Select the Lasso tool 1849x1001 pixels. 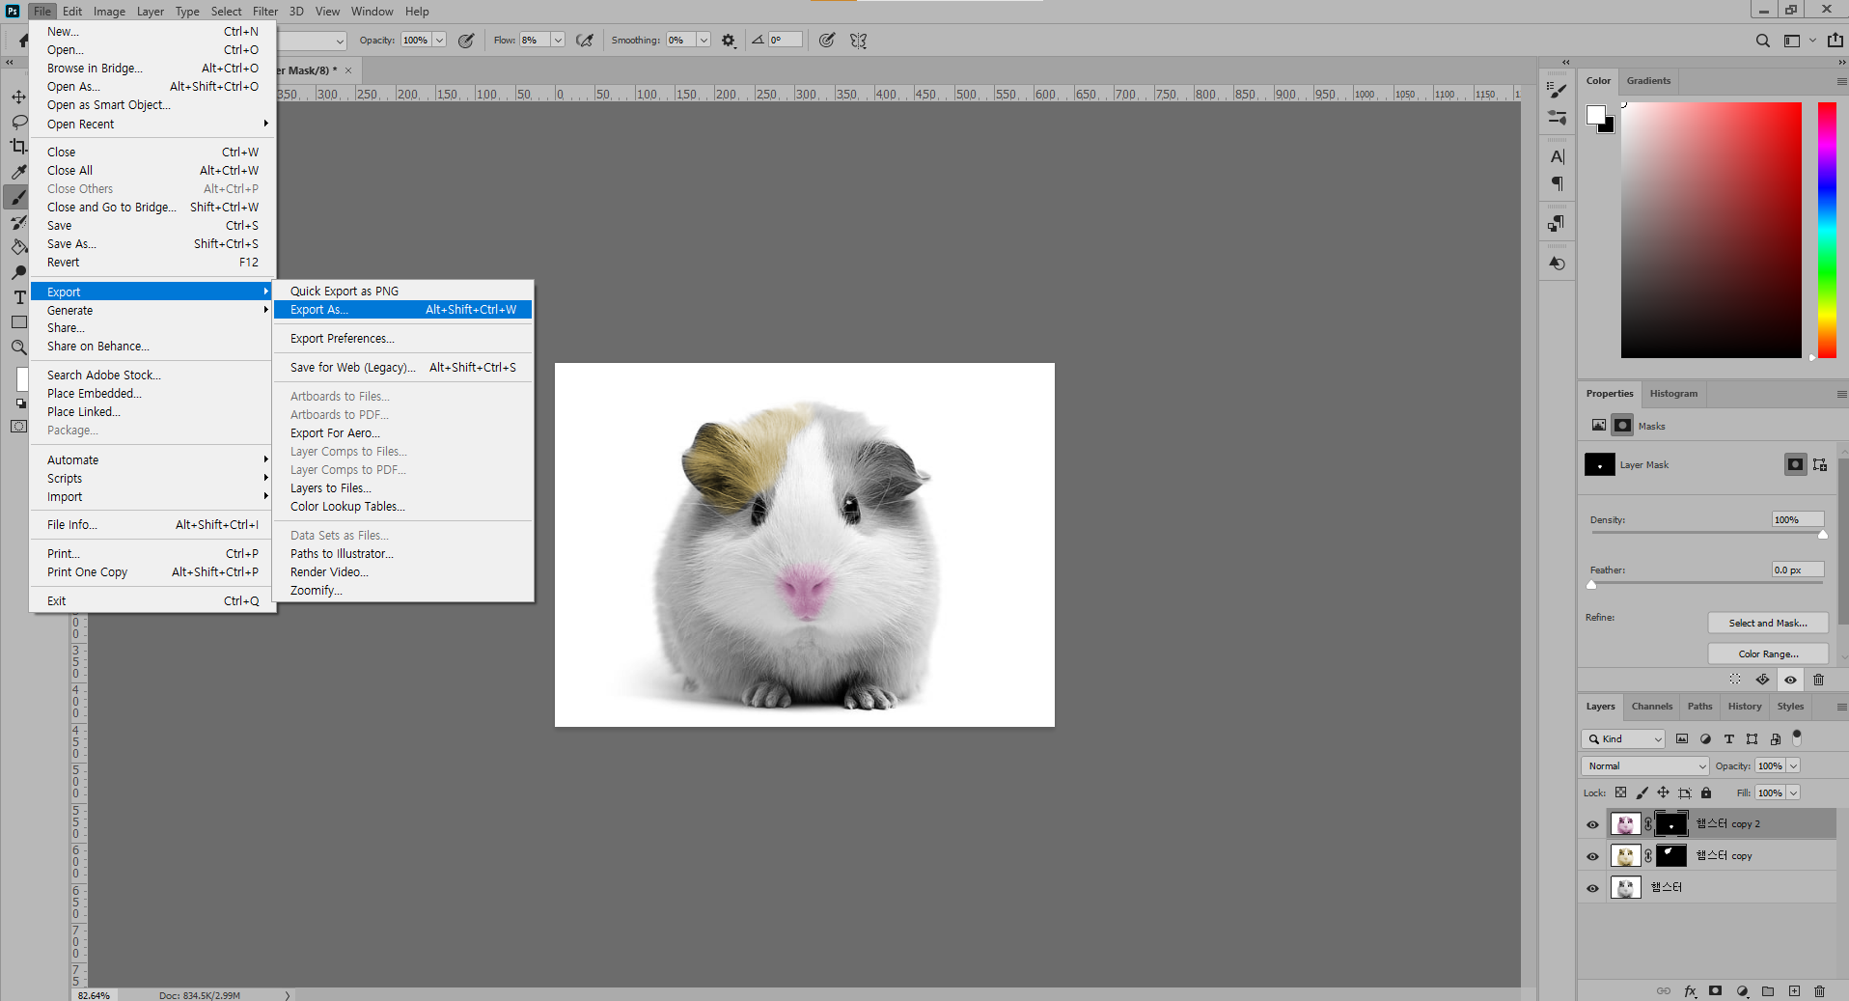pyautogui.click(x=18, y=122)
